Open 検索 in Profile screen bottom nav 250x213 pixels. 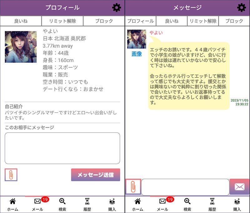[x=62, y=205]
